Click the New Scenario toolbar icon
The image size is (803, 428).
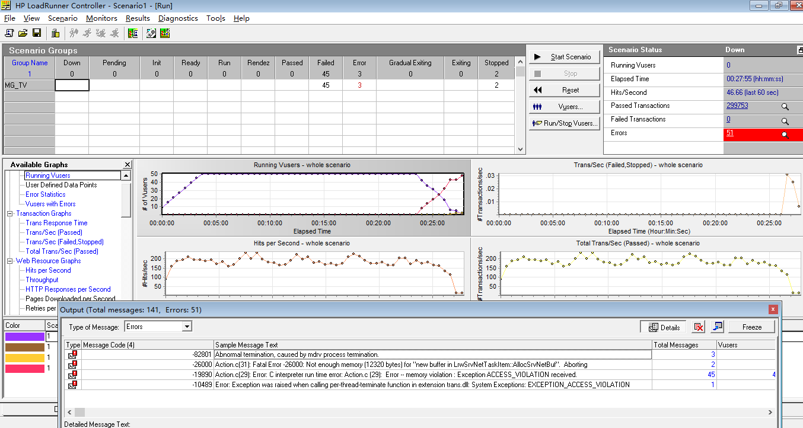coord(9,33)
